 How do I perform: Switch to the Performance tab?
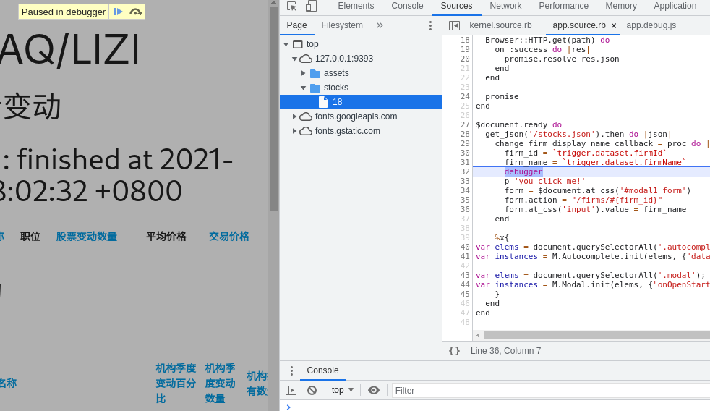pos(563,6)
